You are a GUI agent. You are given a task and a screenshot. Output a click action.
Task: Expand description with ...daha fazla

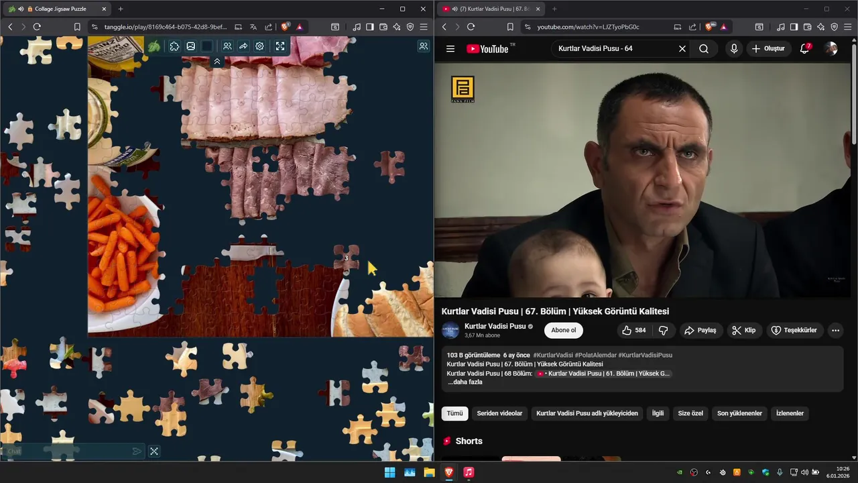[465, 382]
